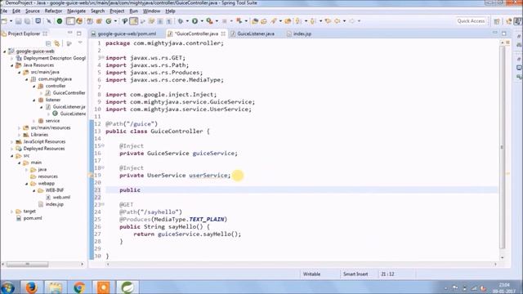Screen dimensions: 523x294
Task: Expand the target folder node
Action: pyautogui.click(x=12, y=212)
